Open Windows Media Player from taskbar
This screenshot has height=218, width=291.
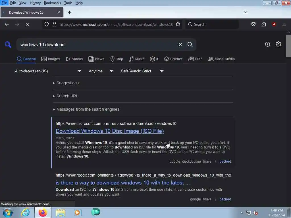78,212
